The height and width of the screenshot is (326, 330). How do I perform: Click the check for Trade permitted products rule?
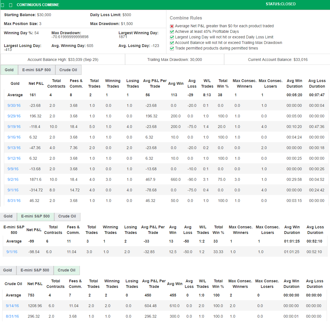171,48
